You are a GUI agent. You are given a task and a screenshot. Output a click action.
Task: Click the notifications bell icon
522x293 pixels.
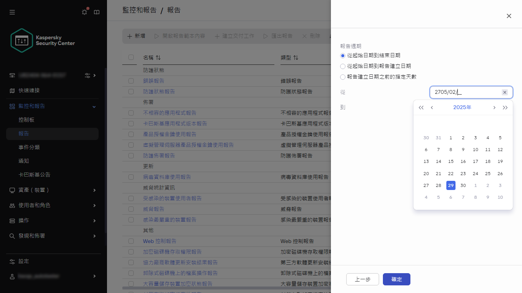tap(84, 12)
